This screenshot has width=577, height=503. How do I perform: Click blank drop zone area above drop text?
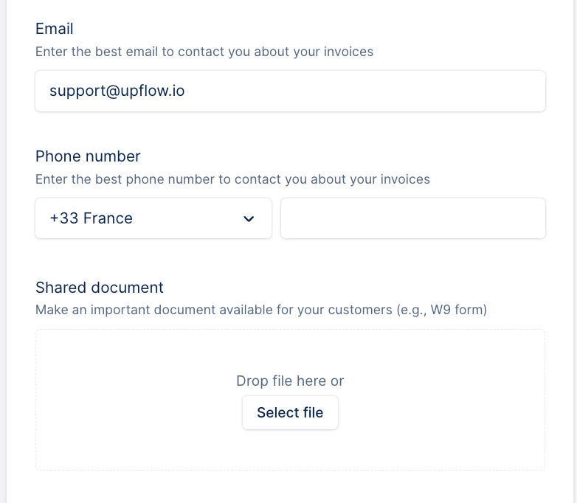[290, 350]
